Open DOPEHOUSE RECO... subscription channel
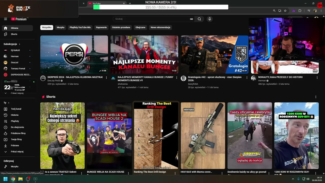The image size is (325, 183). [x=17, y=75]
